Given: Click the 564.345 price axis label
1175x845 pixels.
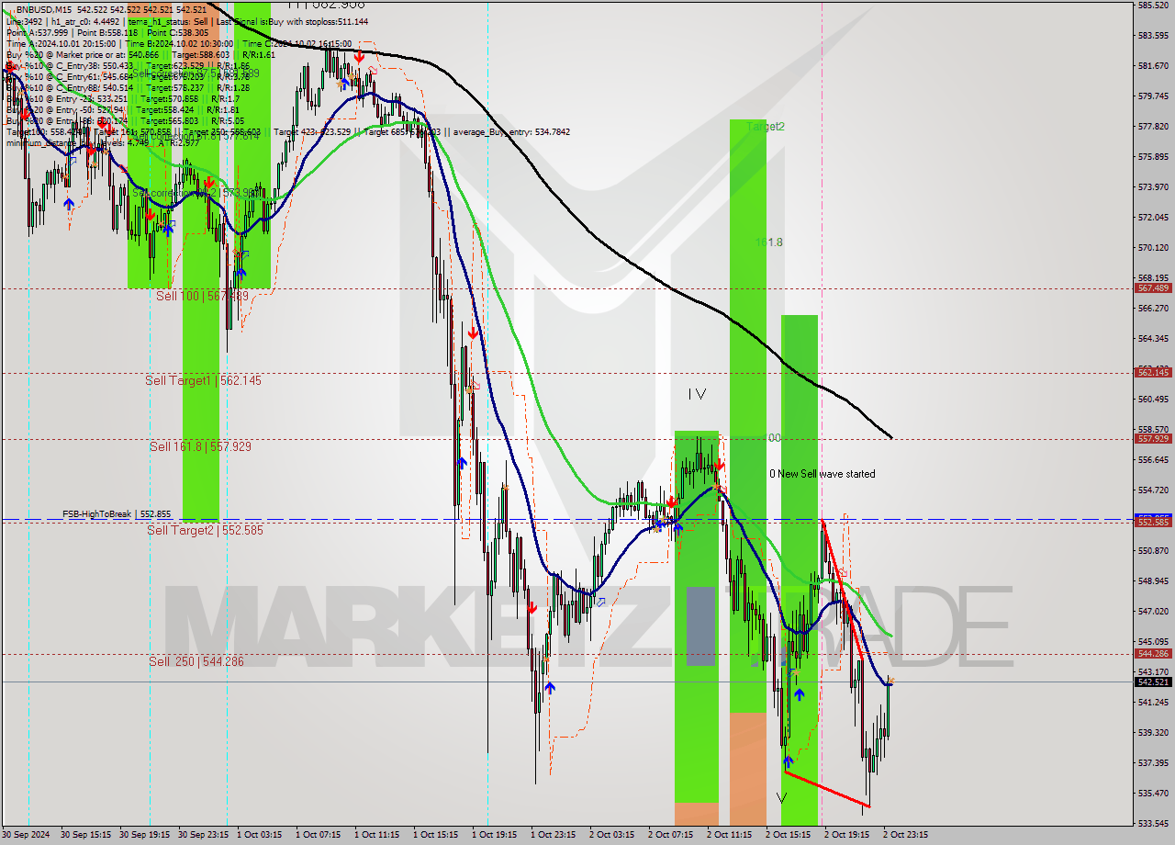Looking at the screenshot, I should tap(1153, 338).
